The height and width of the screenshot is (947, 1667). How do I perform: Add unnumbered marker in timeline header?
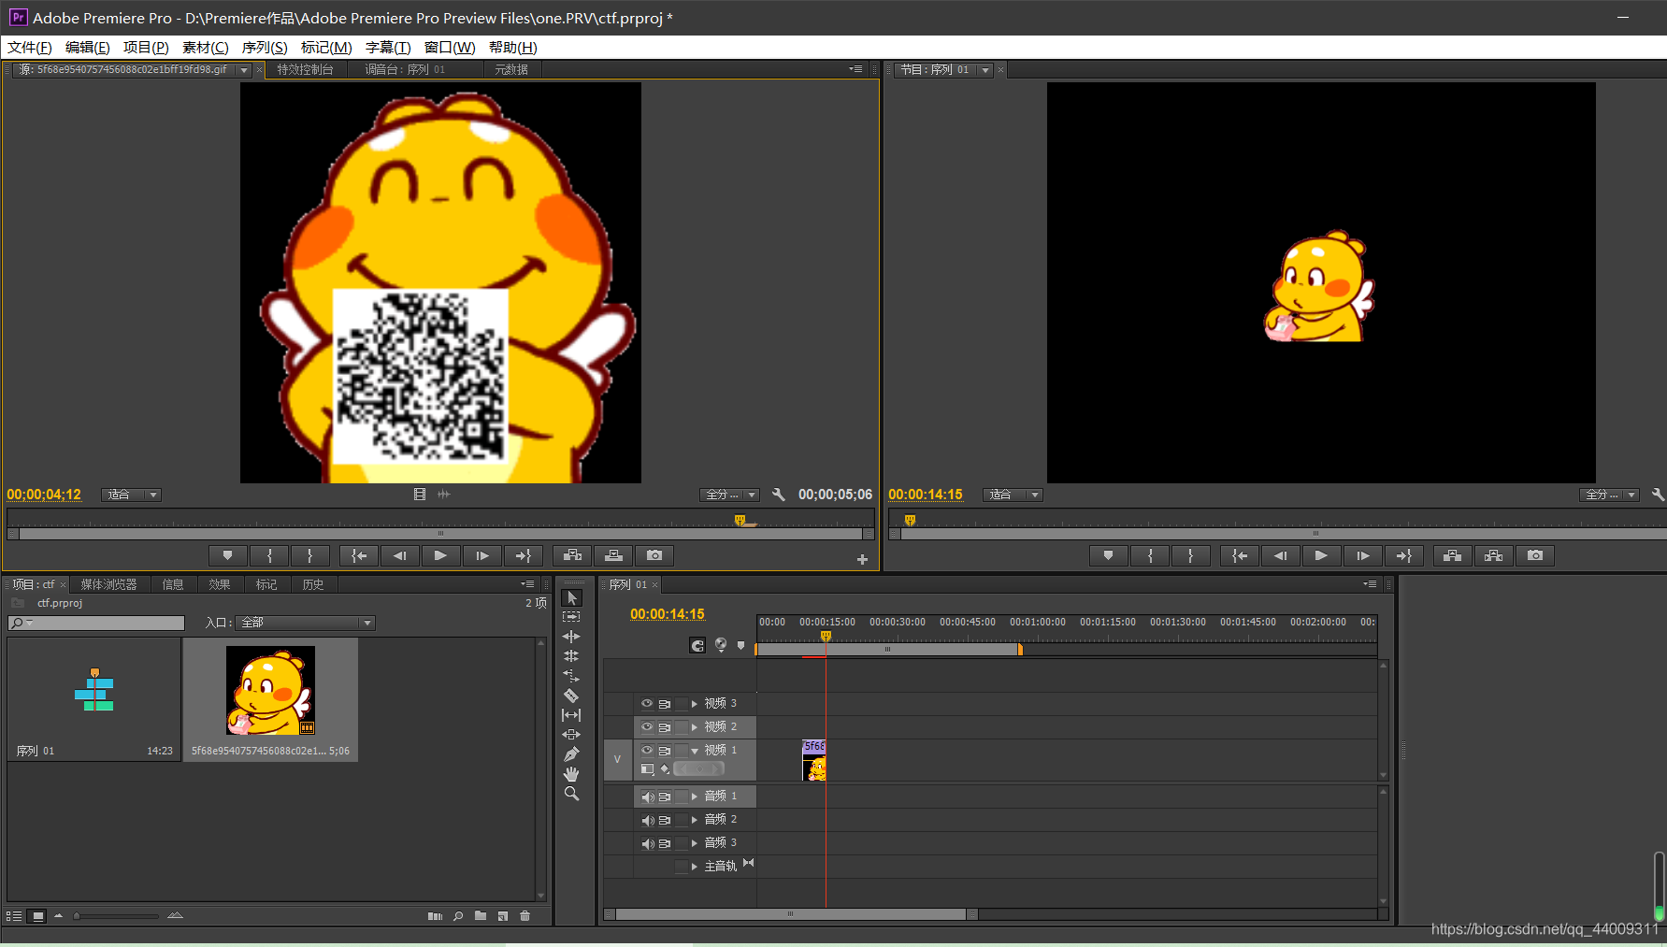pos(741,645)
